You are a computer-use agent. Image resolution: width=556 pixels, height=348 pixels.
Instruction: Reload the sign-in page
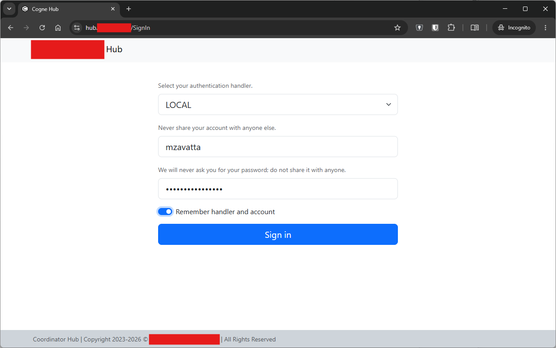coord(42,28)
